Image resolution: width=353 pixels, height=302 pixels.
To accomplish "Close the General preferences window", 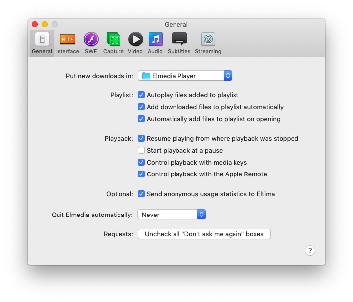I will point(35,24).
